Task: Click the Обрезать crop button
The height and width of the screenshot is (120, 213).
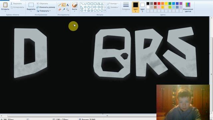Action: click(x=42, y=4)
